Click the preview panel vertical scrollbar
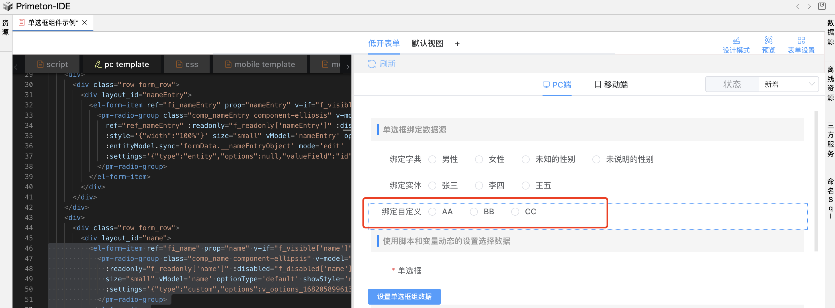Image resolution: width=835 pixels, height=308 pixels. point(816,181)
